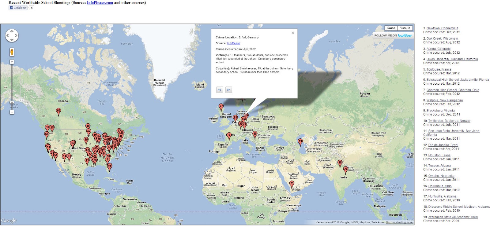This screenshot has width=490, height=234.
Task: Open the Walpole, New Hampshire entry
Action: (445, 100)
